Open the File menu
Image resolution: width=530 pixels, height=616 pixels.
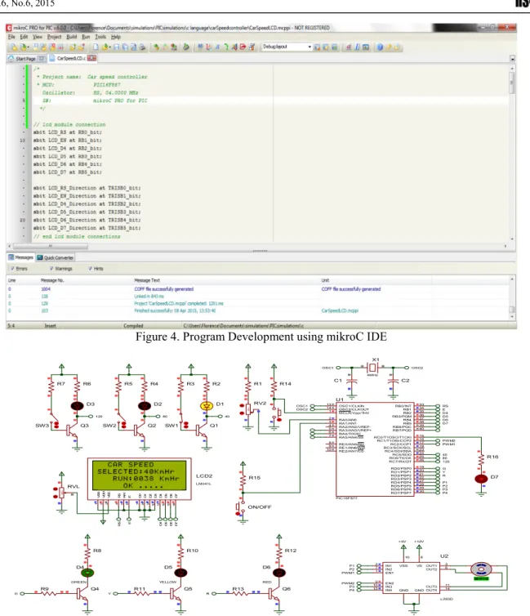(11, 37)
